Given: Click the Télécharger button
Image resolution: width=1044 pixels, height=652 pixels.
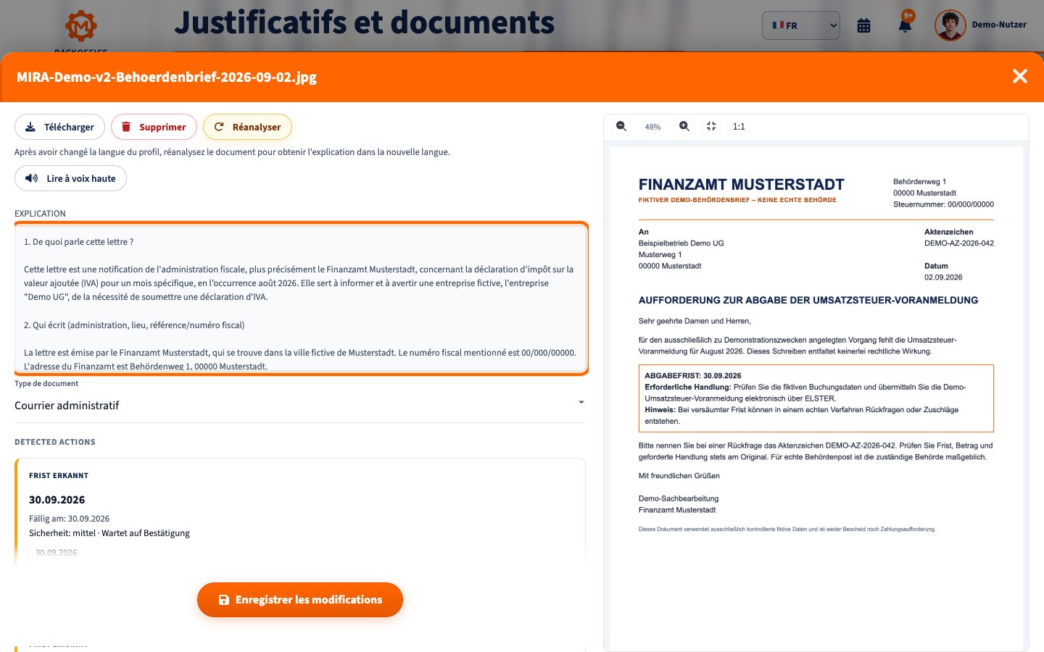Looking at the screenshot, I should pyautogui.click(x=59, y=127).
